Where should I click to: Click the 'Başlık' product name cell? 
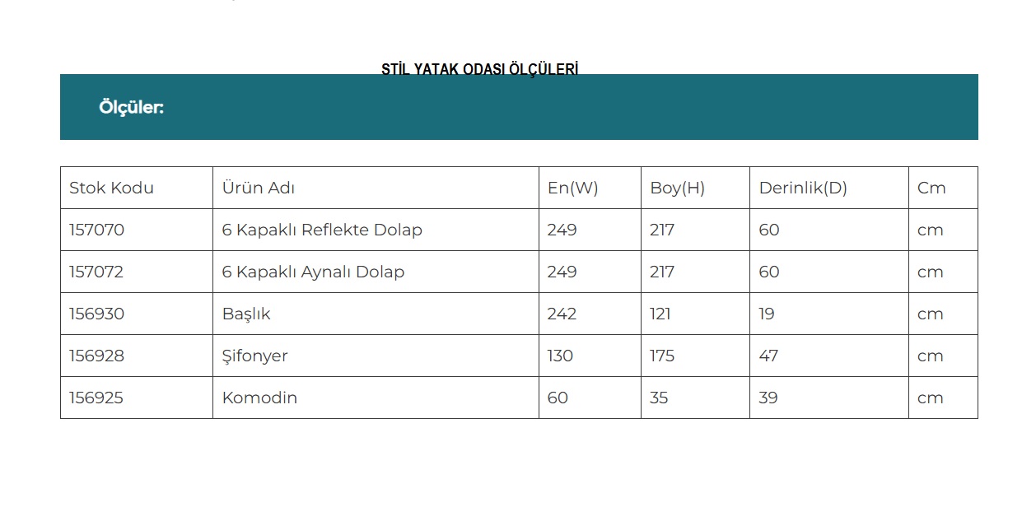coord(246,314)
